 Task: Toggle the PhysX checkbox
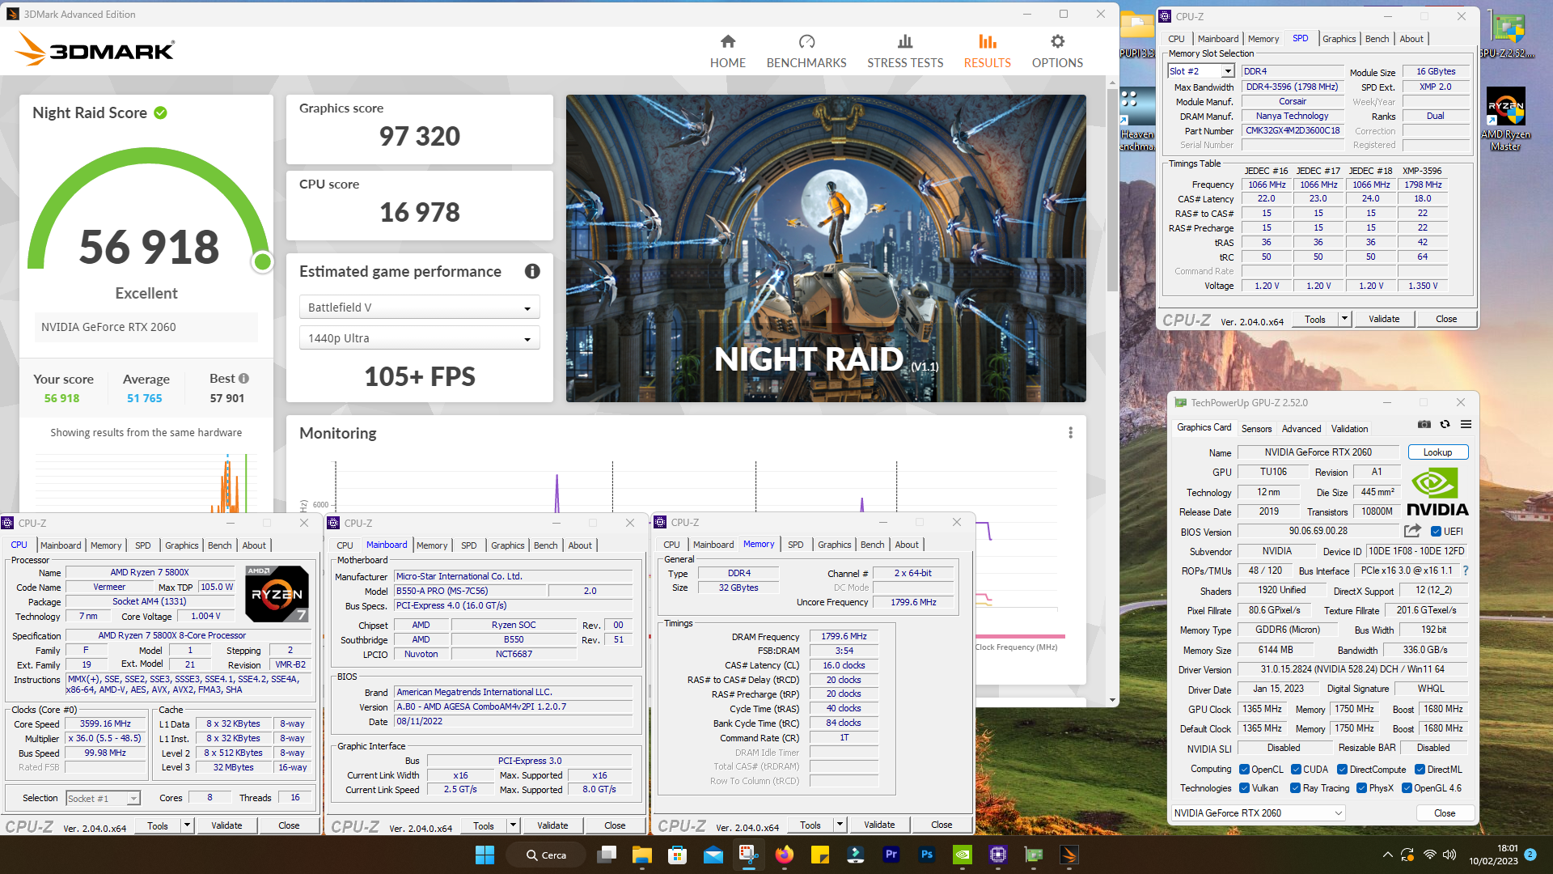click(x=1361, y=788)
